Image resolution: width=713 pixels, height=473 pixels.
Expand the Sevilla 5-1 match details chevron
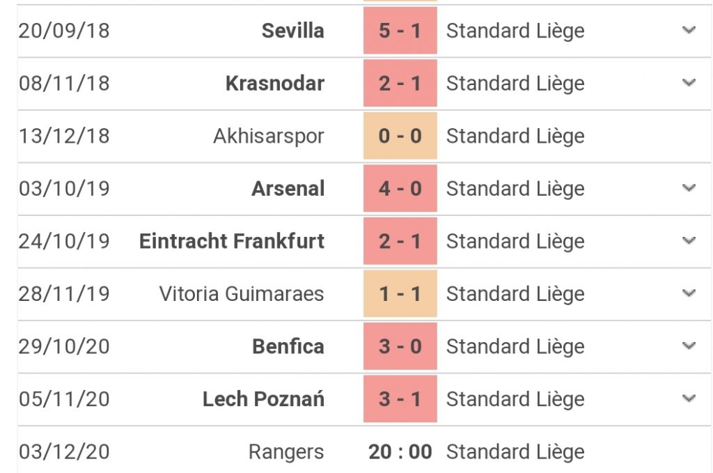pyautogui.click(x=689, y=31)
